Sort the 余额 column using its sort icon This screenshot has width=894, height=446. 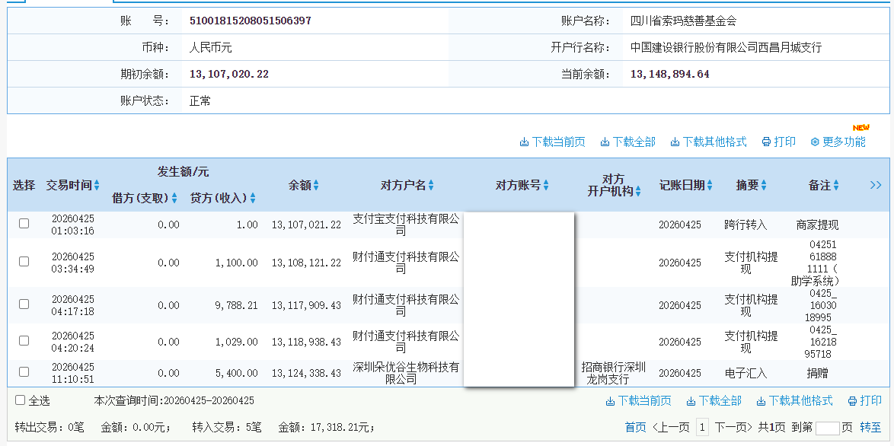click(316, 185)
